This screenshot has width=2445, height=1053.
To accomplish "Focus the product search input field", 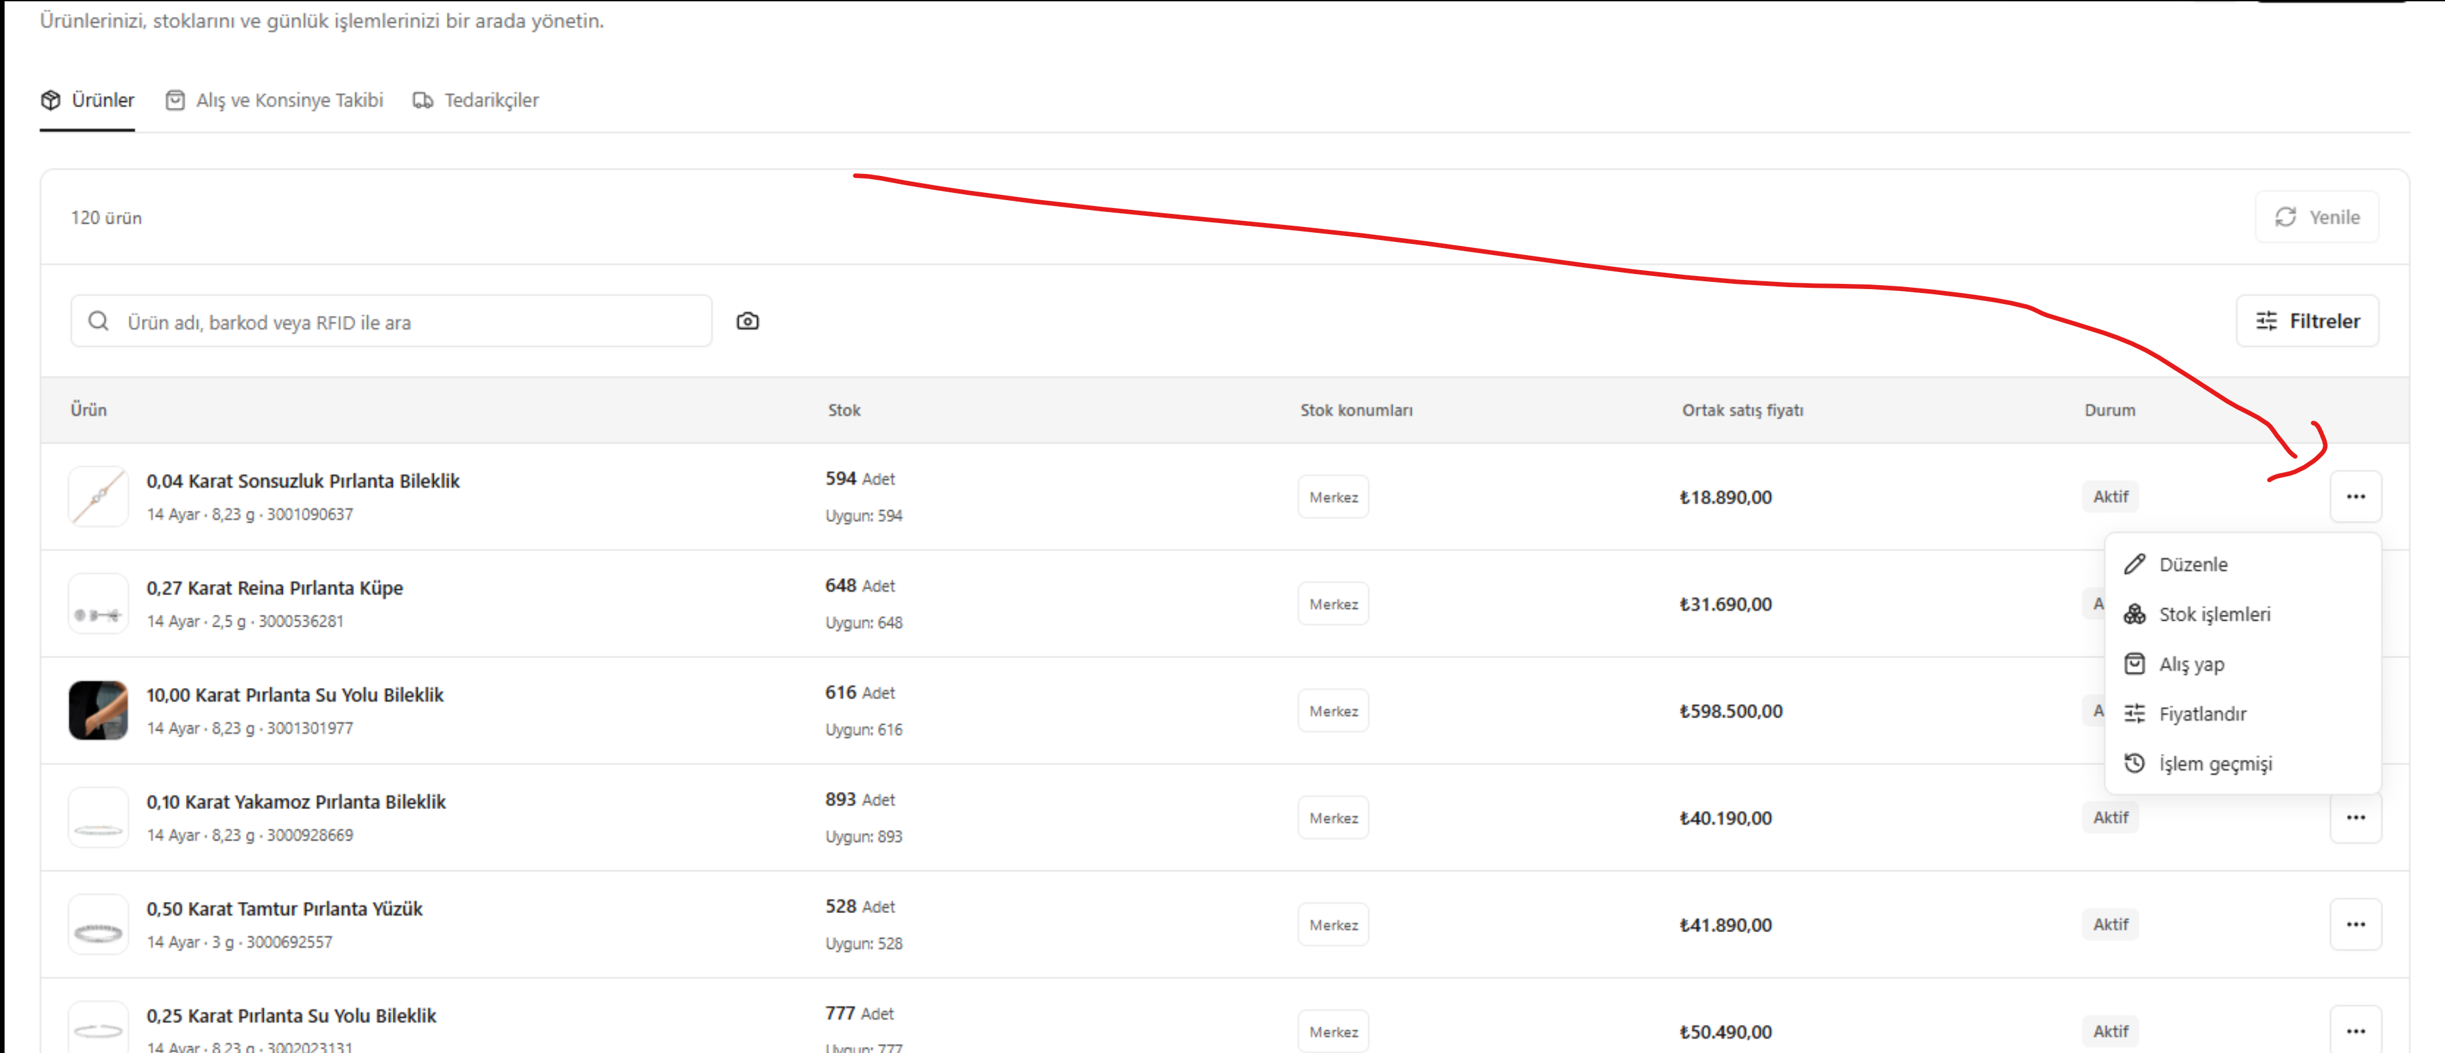I will 391,322.
